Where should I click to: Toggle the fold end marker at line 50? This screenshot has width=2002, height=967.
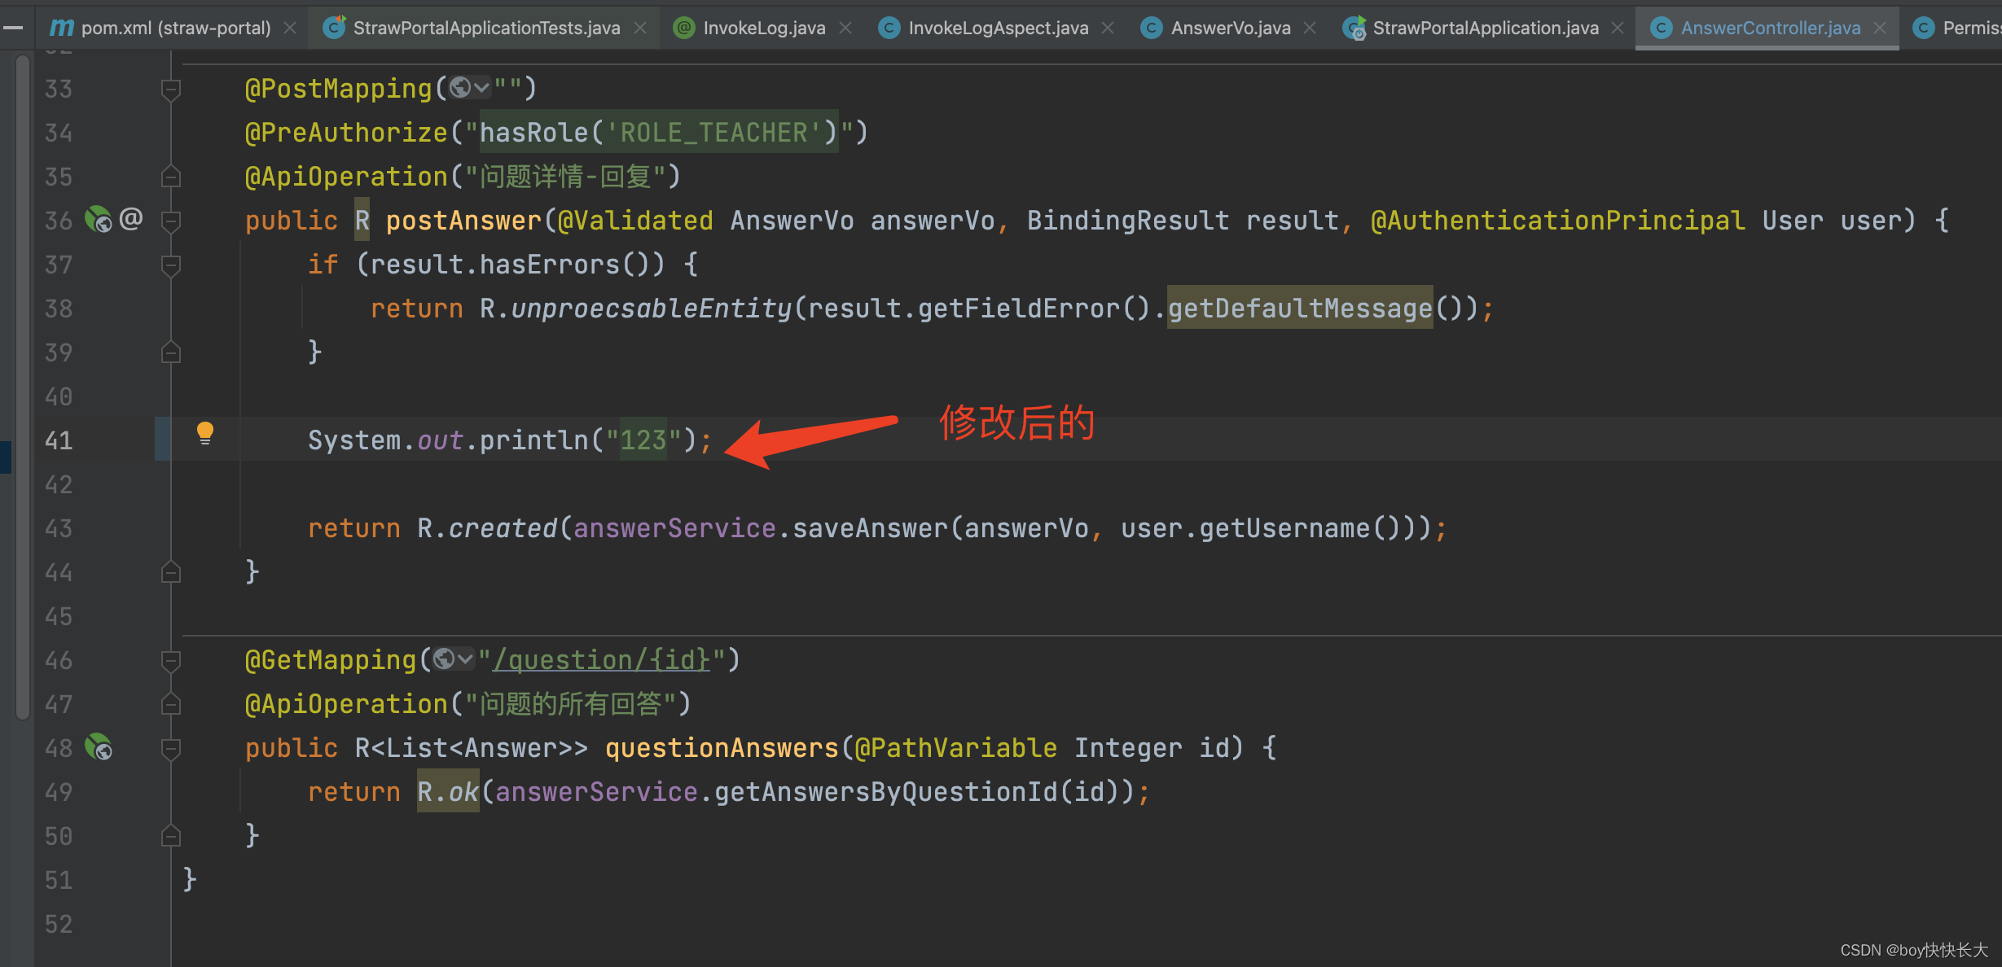coord(171,835)
